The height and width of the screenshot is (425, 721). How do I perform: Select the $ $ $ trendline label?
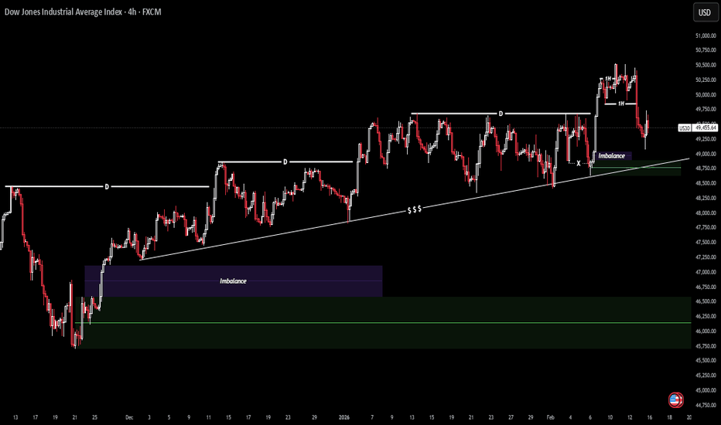click(x=415, y=209)
